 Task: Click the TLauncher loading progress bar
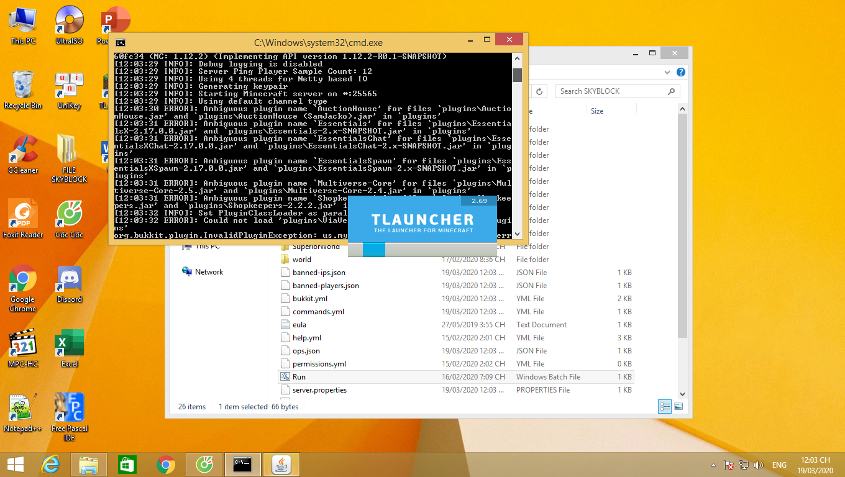tap(422, 249)
